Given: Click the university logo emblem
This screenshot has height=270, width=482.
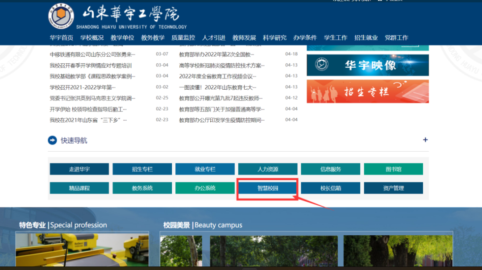Looking at the screenshot, I should (x=61, y=16).
